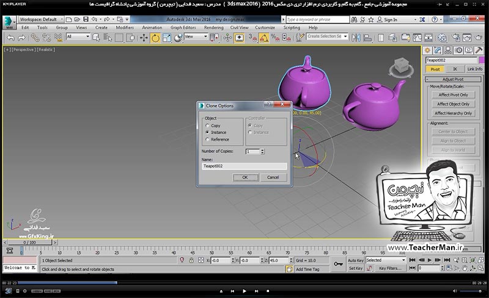Open the Material Editor icon
This screenshot has height=298, width=489.
click(x=442, y=38)
